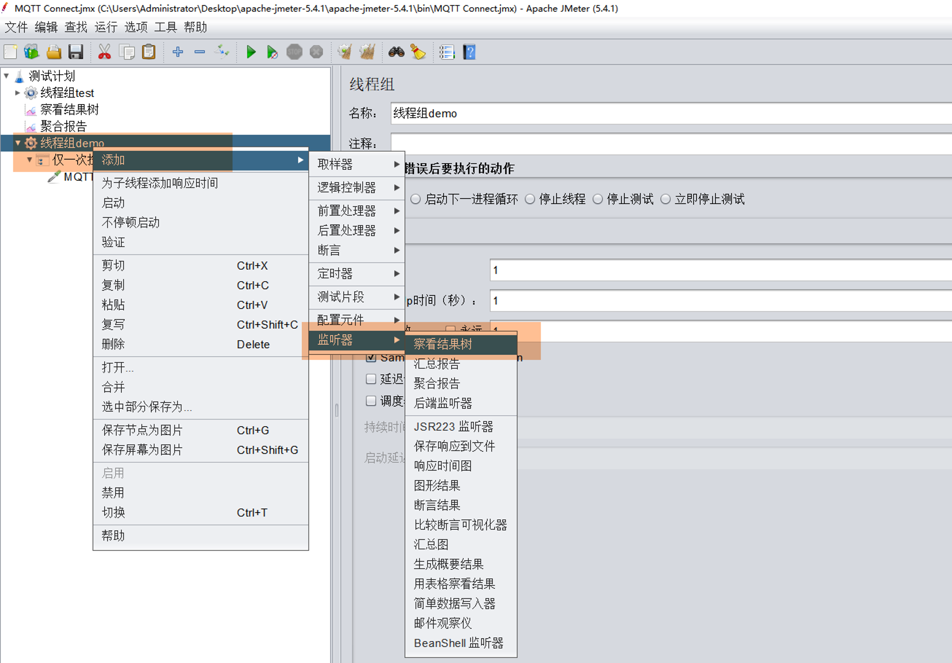Open the 选项 menu

[x=136, y=27]
